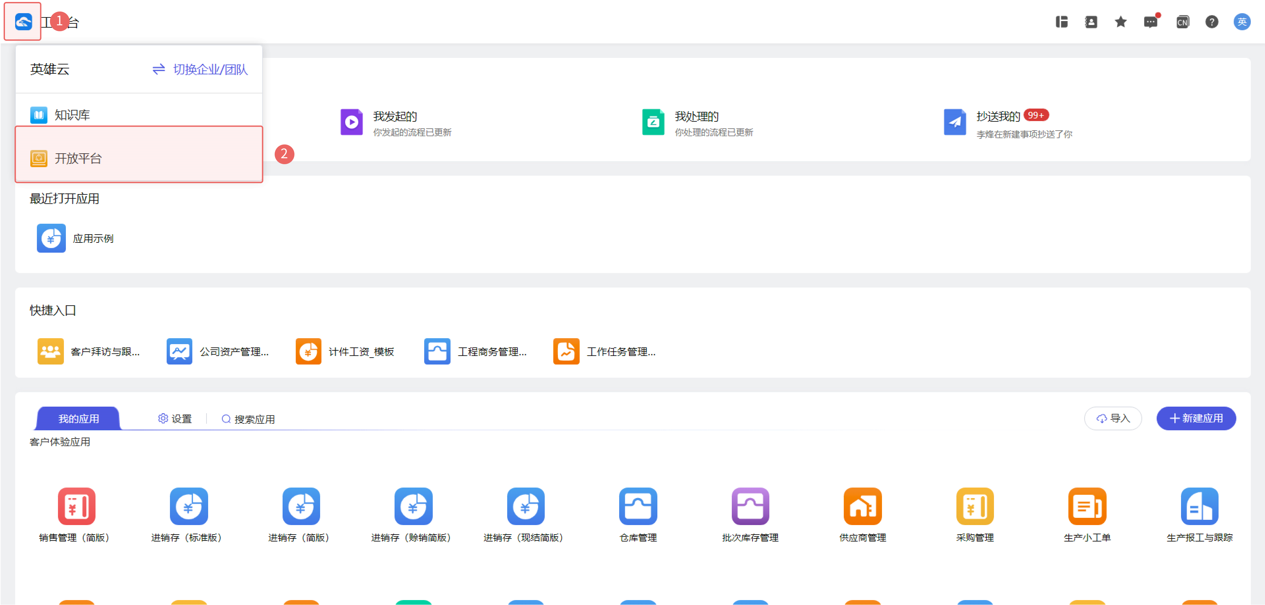Open 进销存（现结简版）app icon

(525, 506)
